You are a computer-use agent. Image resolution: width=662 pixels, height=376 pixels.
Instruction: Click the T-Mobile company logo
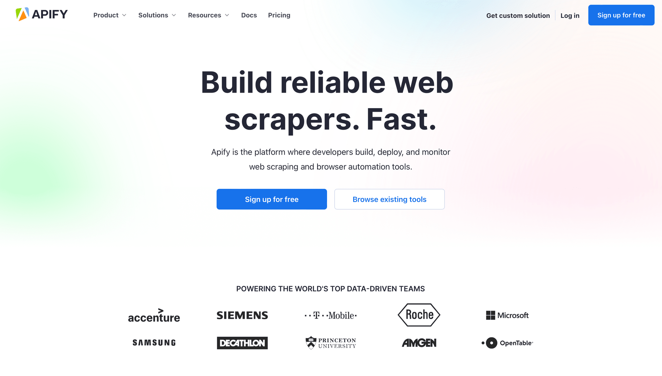pos(331,315)
